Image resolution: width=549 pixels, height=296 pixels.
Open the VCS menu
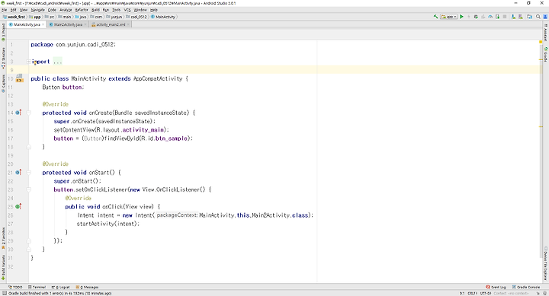[x=127, y=10]
